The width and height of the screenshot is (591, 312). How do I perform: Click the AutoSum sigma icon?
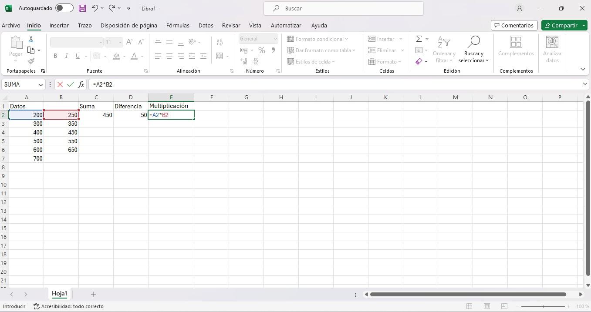pos(419,39)
